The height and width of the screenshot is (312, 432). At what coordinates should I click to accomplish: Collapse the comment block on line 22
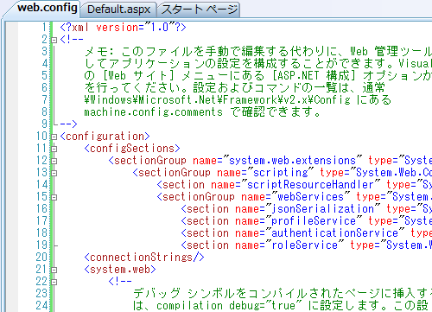coord(54,282)
